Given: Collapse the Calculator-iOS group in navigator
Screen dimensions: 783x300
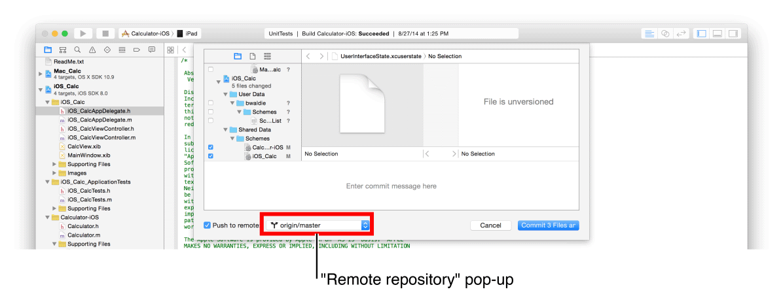Looking at the screenshot, I should [x=48, y=217].
